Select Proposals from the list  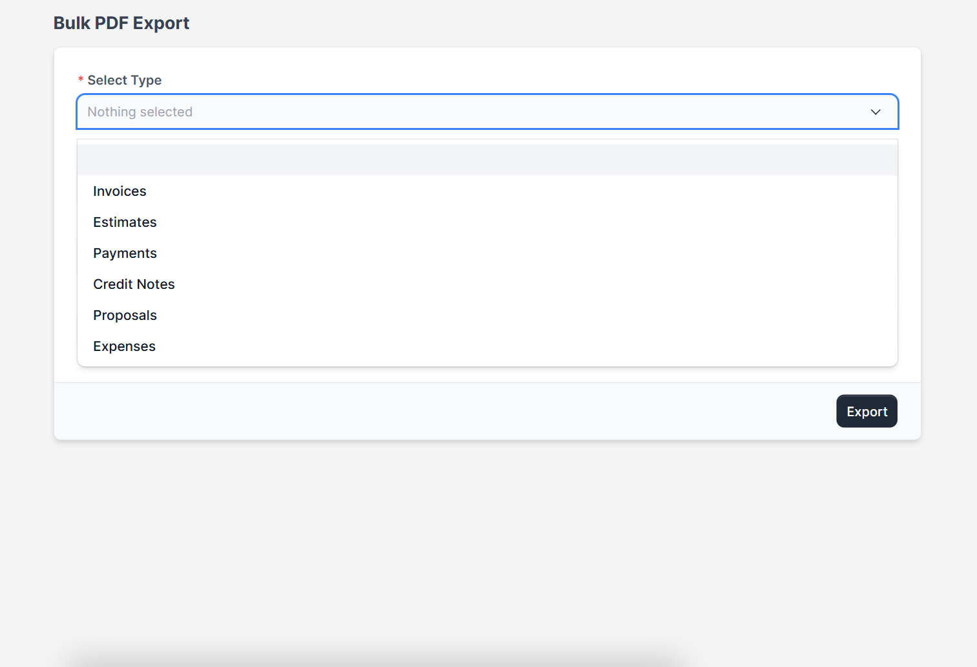487,315
